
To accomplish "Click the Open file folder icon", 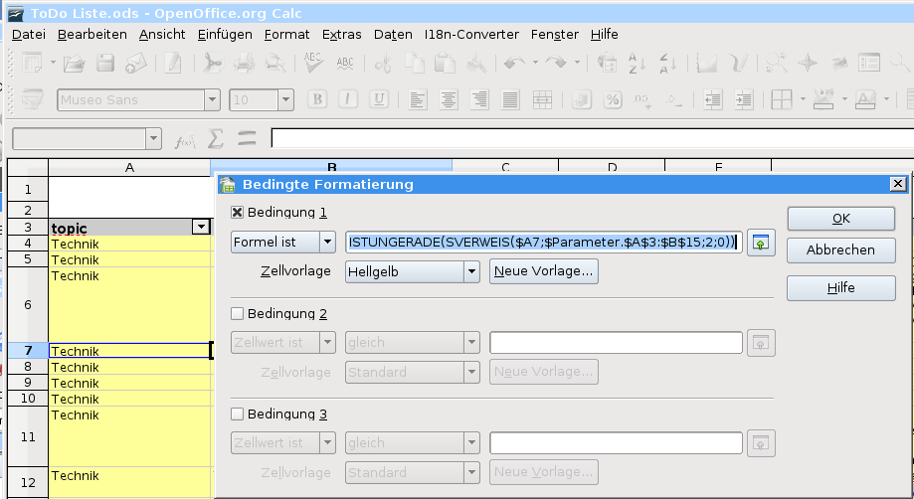I will [74, 63].
